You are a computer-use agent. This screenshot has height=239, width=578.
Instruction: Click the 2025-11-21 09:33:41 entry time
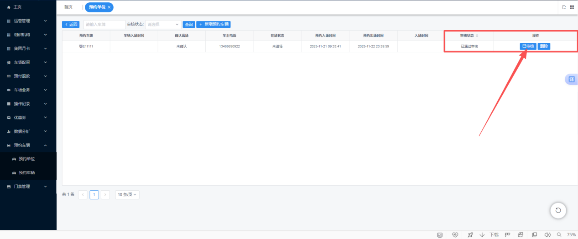325,46
